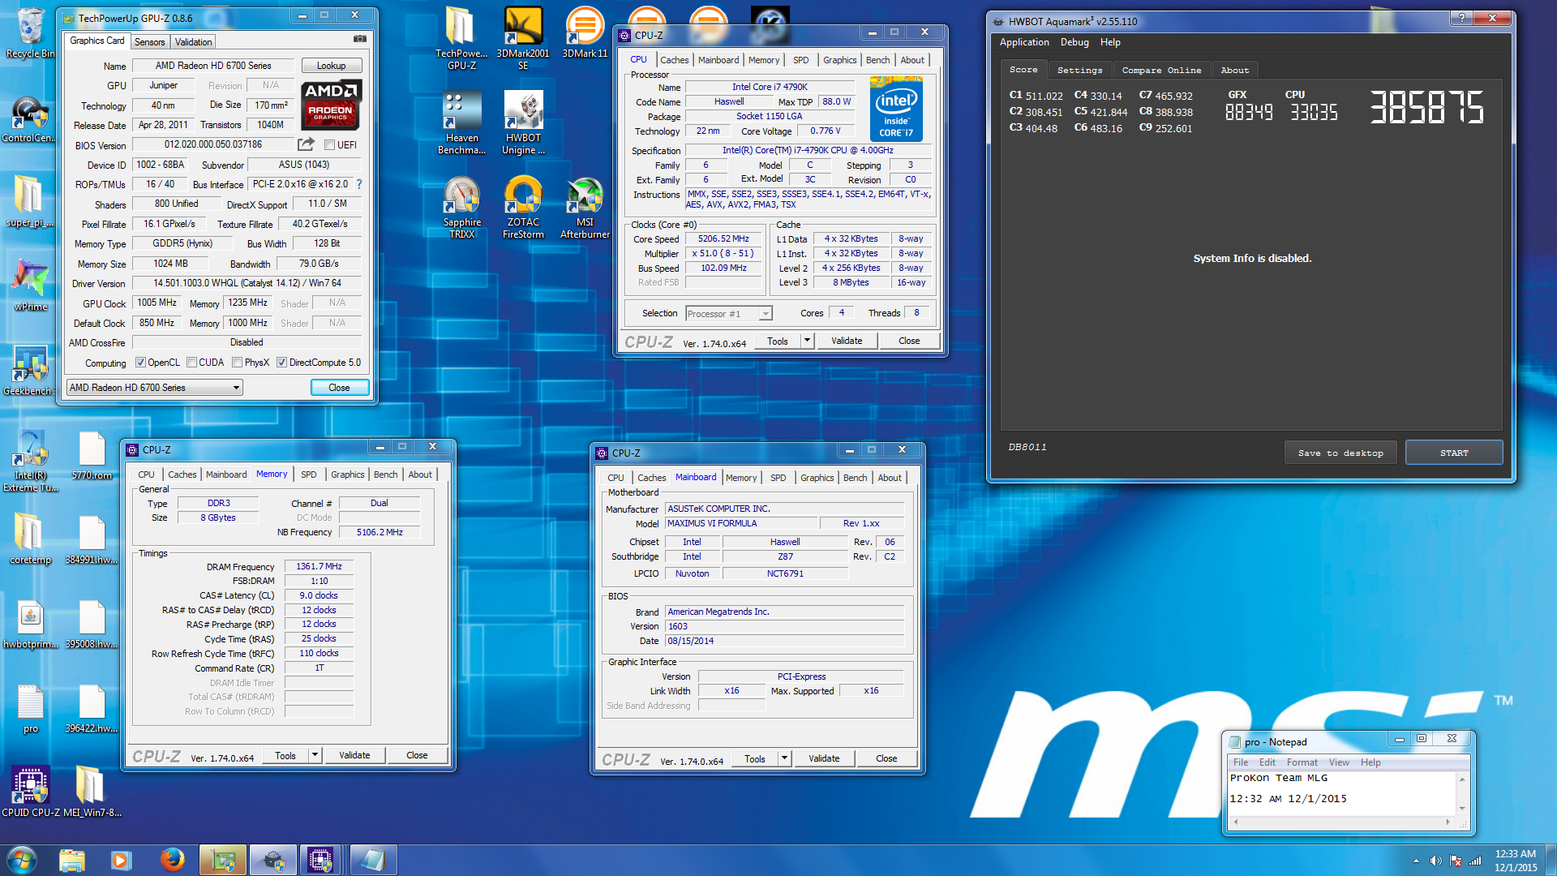Click the Lookup button in GPU-Z
The image size is (1557, 876).
point(331,66)
